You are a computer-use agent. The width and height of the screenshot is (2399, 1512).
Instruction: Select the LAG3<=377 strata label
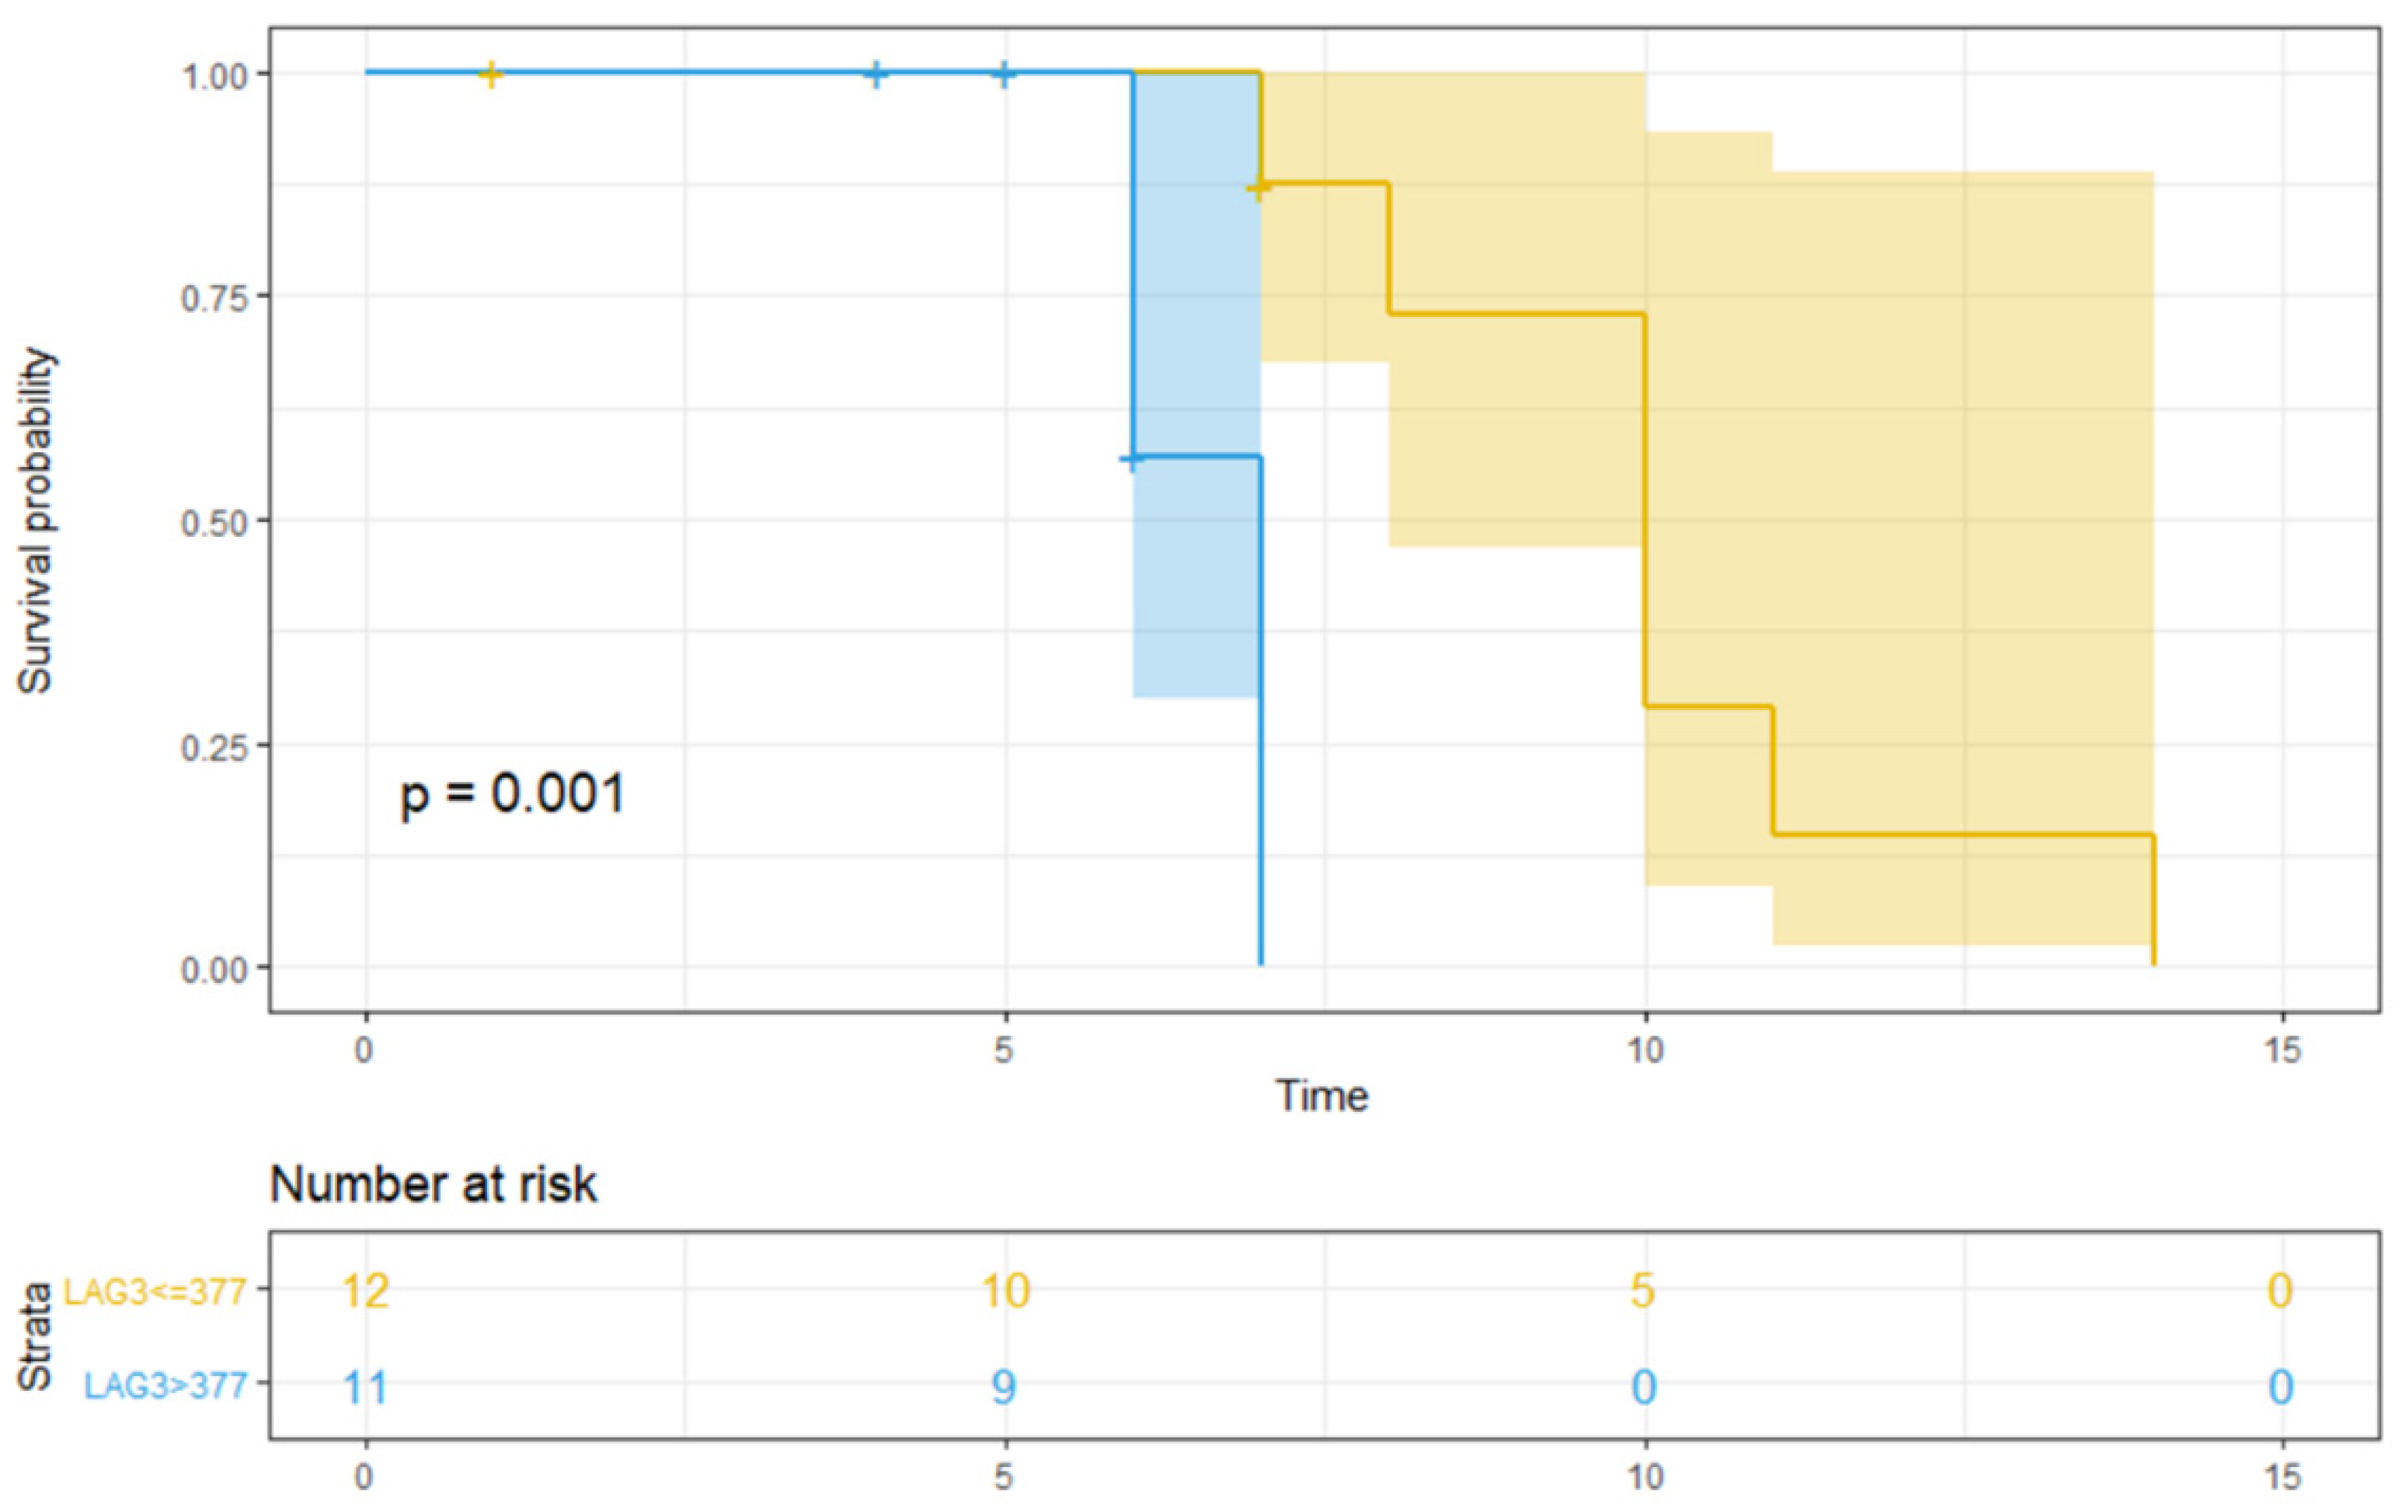tap(155, 1293)
